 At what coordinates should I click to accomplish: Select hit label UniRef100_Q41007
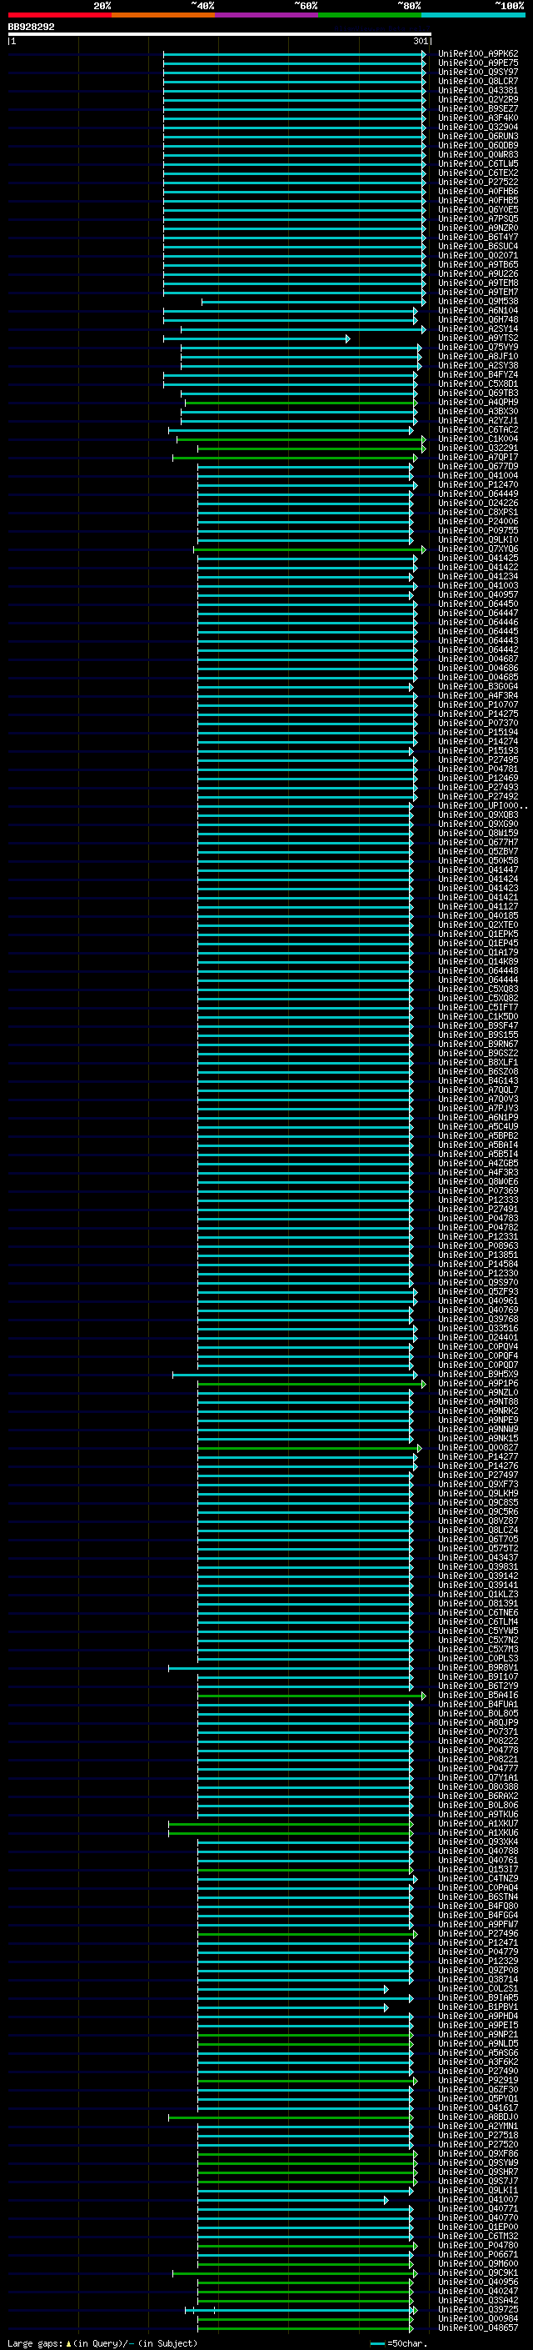478,2199
